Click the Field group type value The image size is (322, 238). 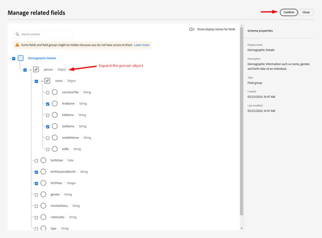[255, 83]
